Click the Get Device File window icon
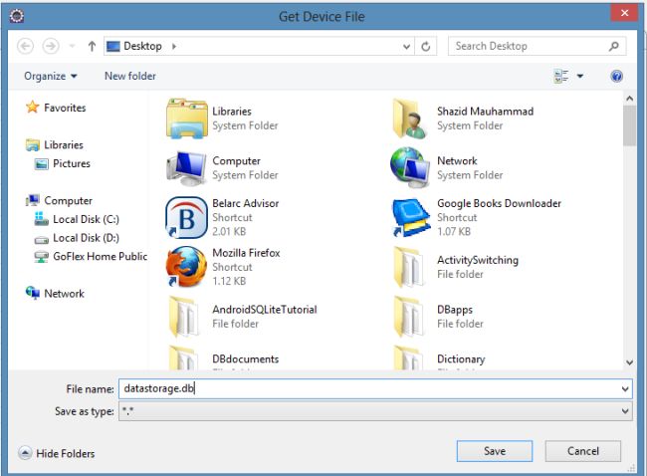 [17, 16]
